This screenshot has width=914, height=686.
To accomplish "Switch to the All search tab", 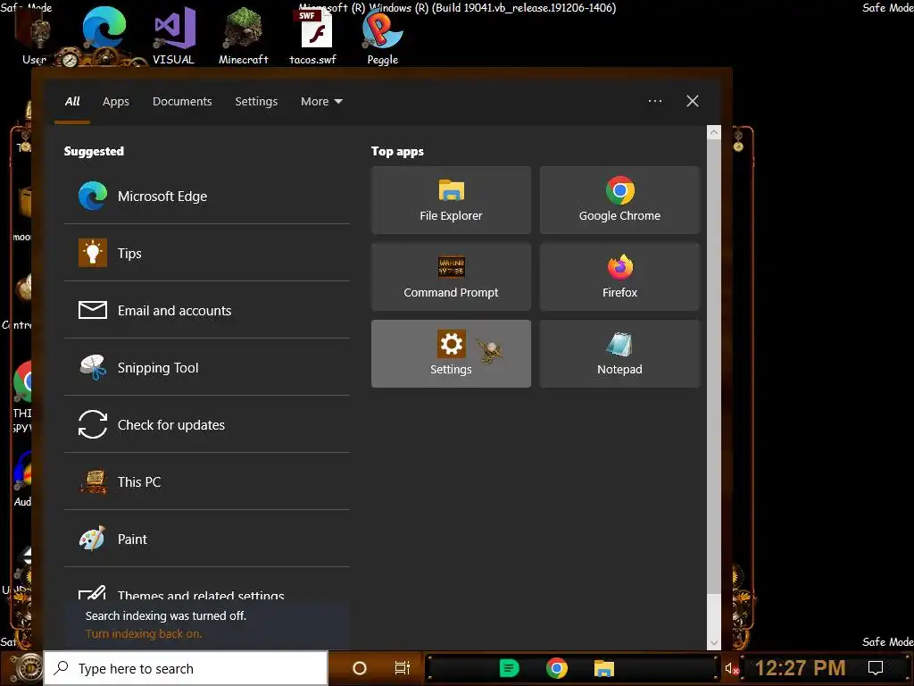I will (x=72, y=101).
